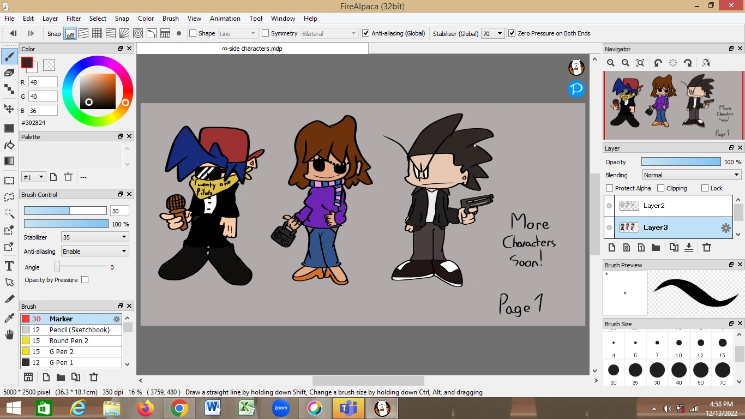Turn Snap off with the off button

click(70, 33)
